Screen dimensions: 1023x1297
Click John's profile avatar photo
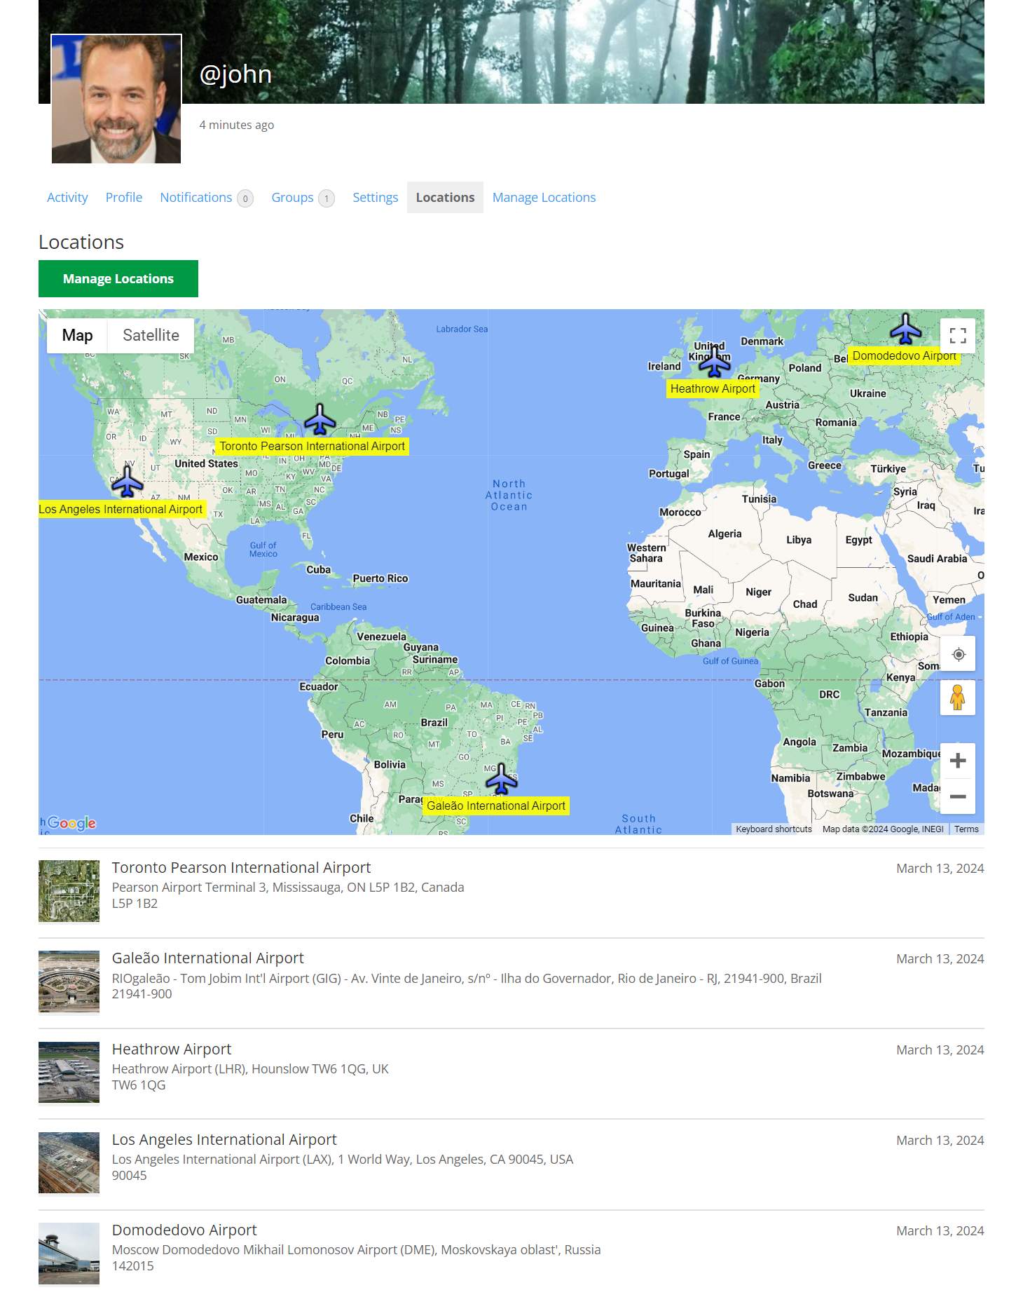(116, 99)
